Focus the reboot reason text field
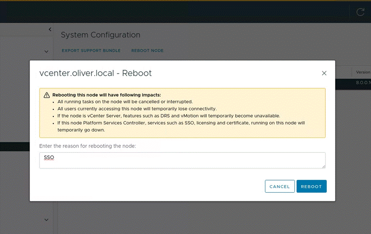Viewport: 371px width, 234px height. (x=182, y=160)
